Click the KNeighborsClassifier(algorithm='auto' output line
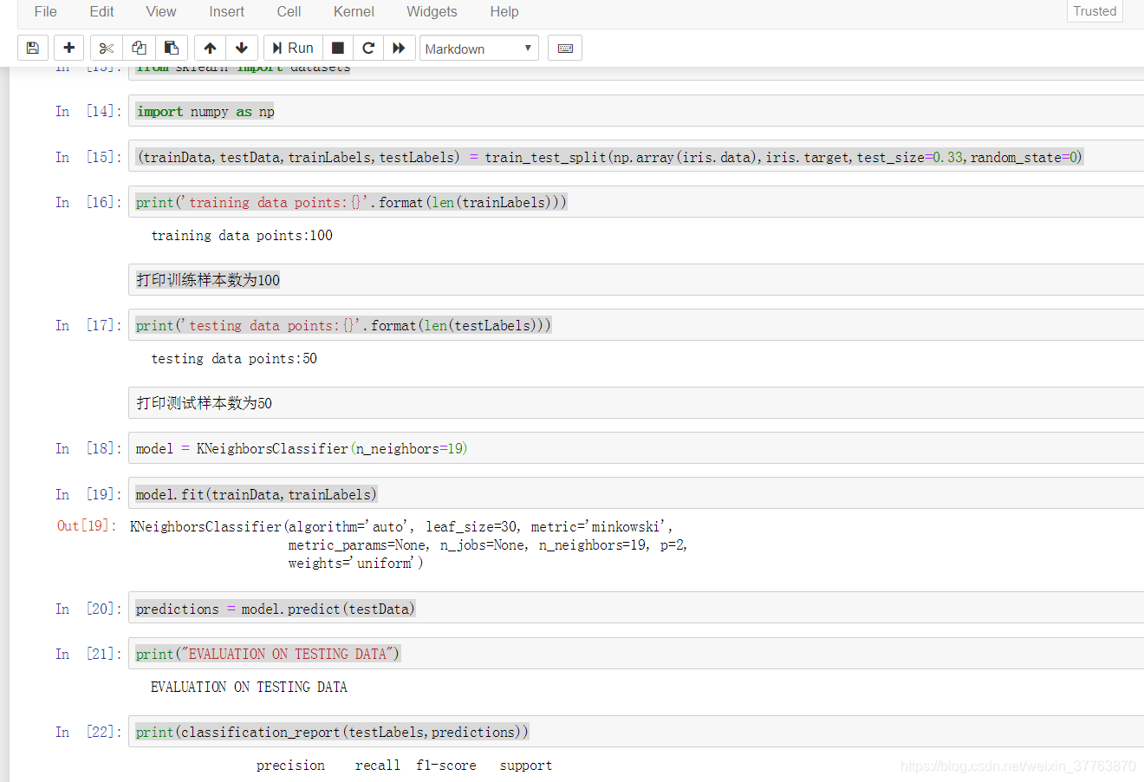 click(x=401, y=526)
